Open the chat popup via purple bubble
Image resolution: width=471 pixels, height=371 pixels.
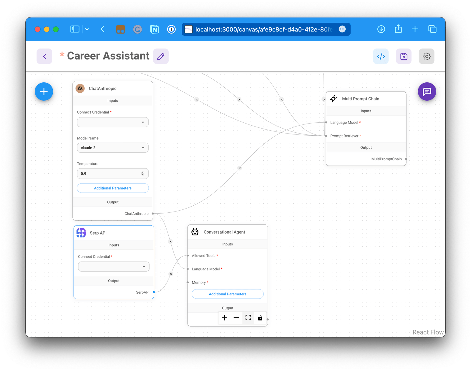[427, 91]
